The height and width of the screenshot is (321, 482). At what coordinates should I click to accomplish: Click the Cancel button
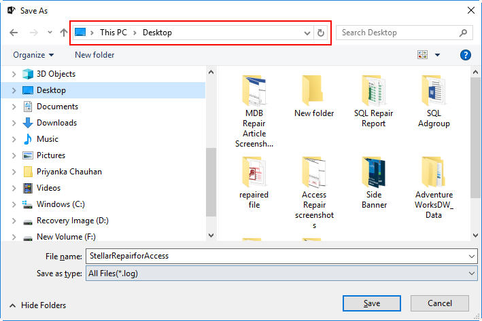pyautogui.click(x=439, y=303)
